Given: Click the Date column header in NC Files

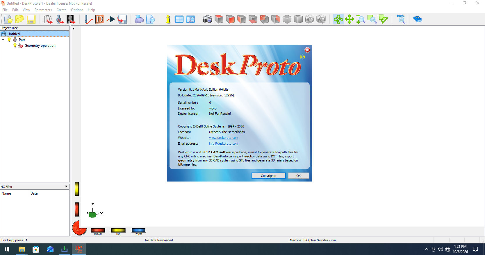Looking at the screenshot, I should [x=49, y=193].
